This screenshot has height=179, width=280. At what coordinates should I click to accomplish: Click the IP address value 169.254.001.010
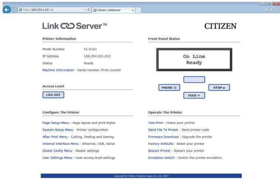click(x=97, y=56)
